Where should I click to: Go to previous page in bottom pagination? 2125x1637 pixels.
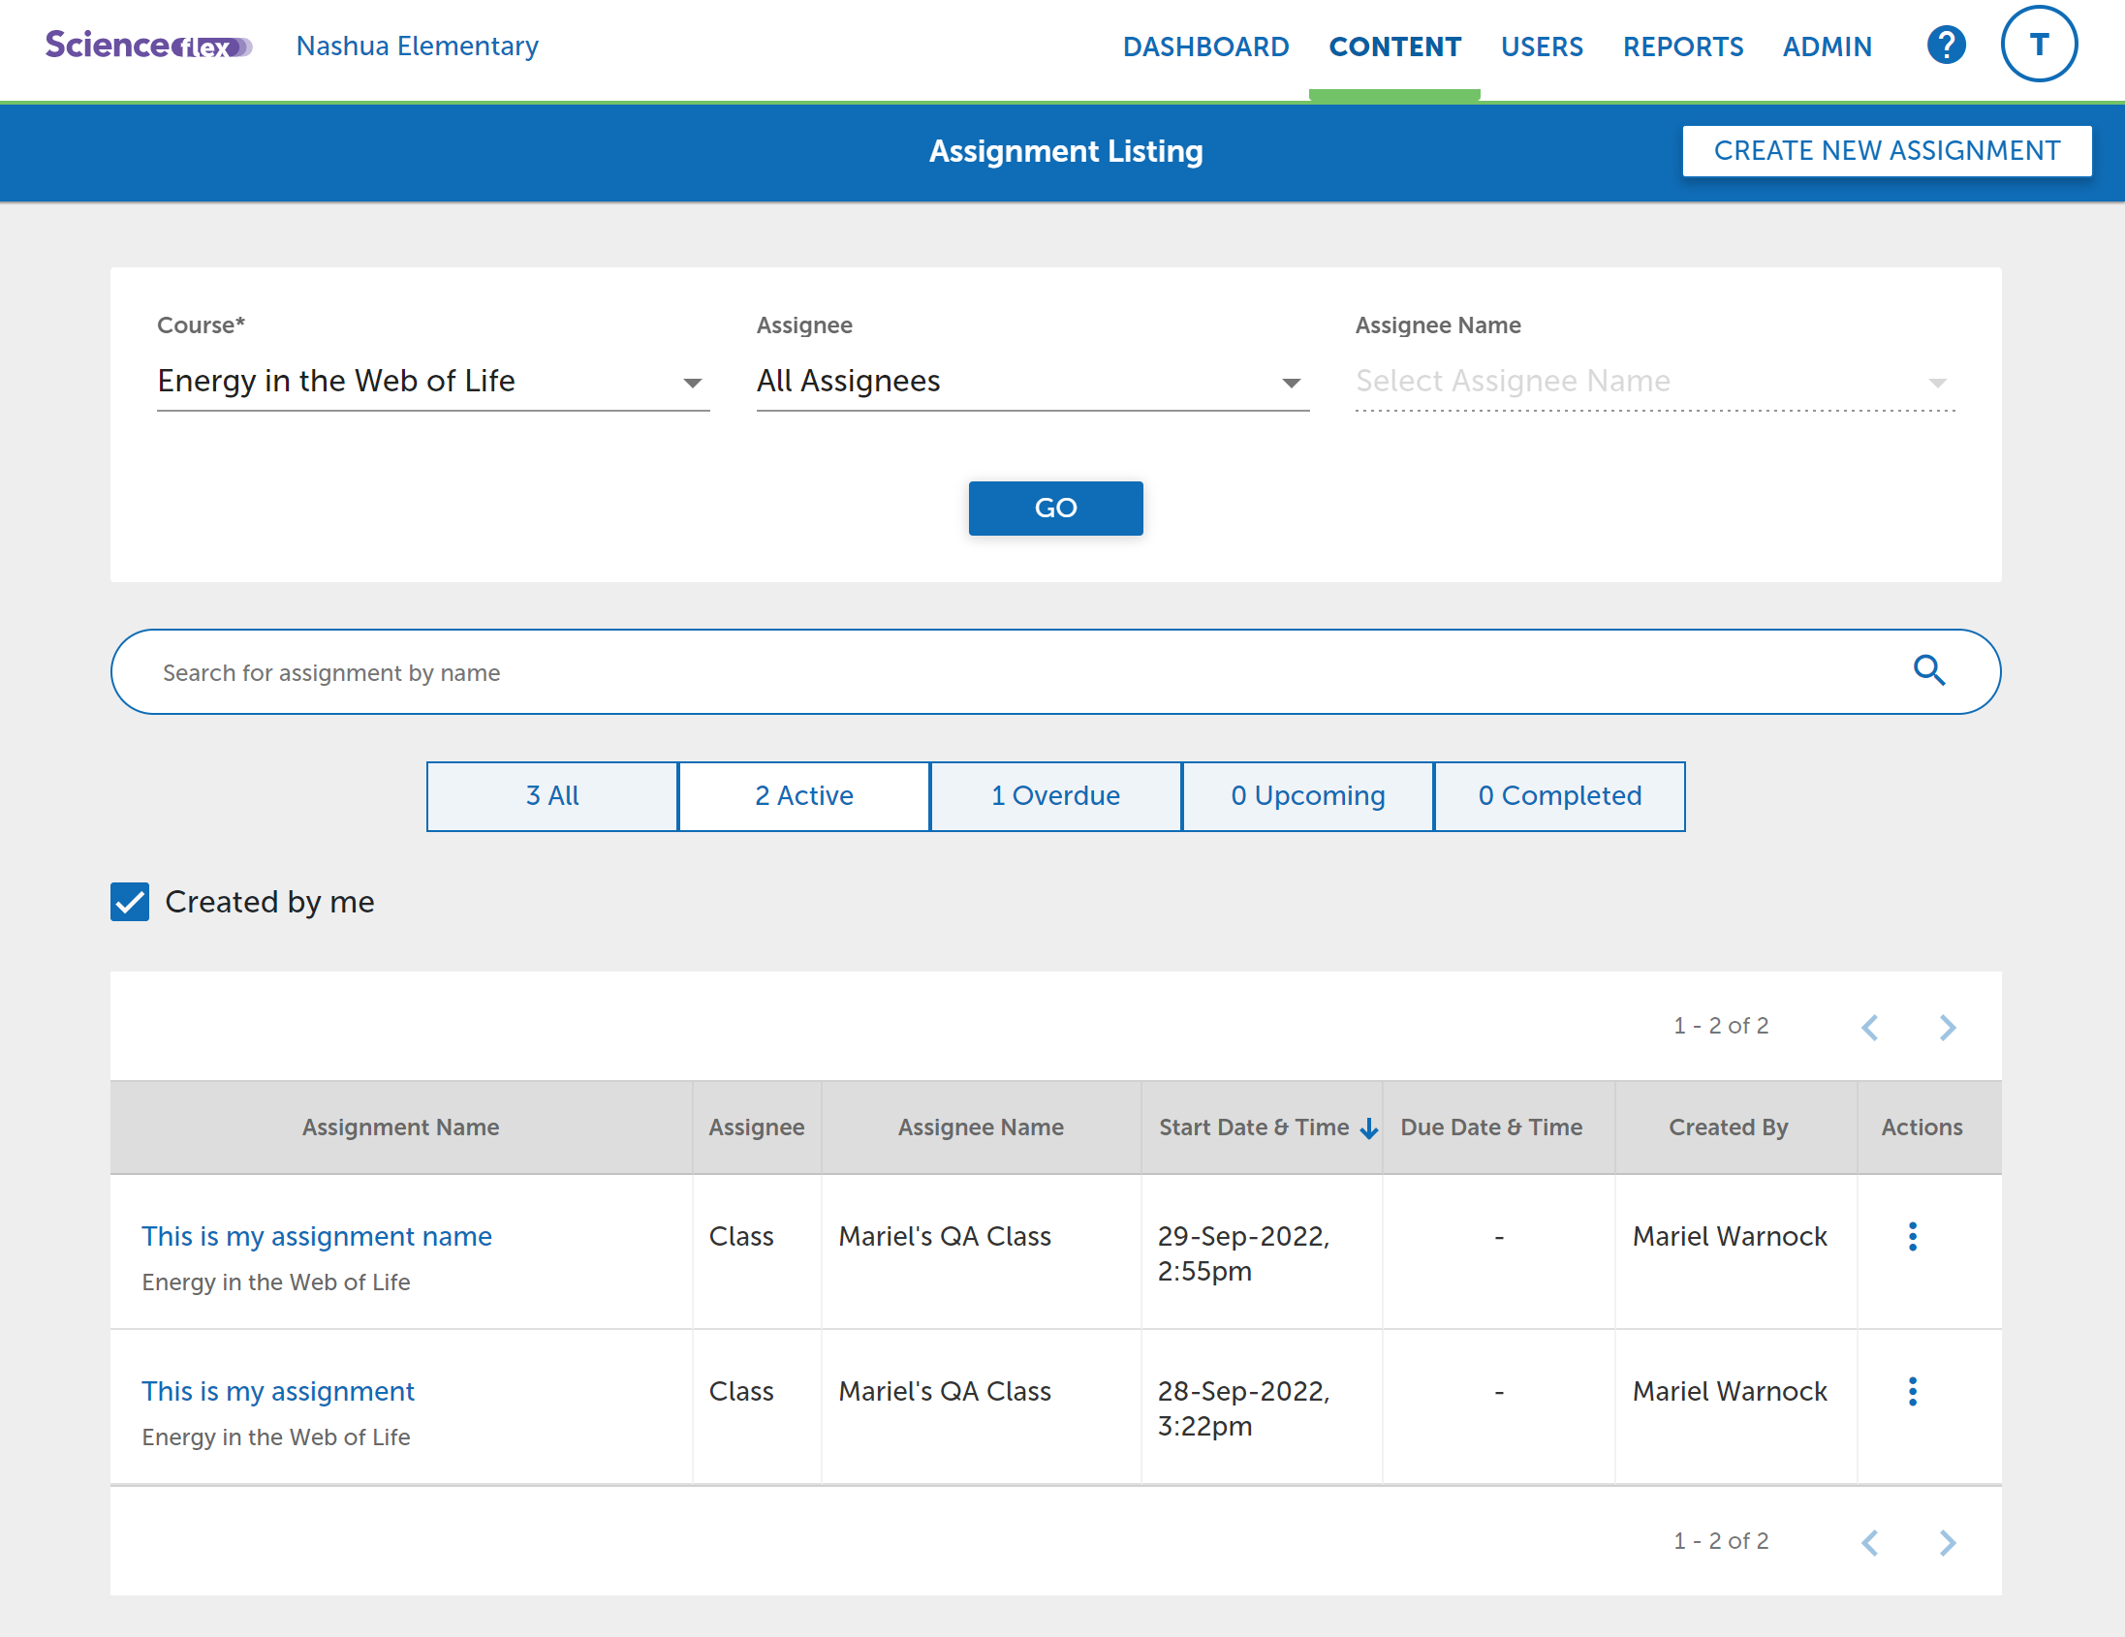tap(1869, 1542)
